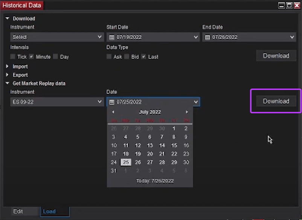This screenshot has width=302, height=220.
Task: Click highlighted July 25 in calendar
Action: click(x=126, y=162)
